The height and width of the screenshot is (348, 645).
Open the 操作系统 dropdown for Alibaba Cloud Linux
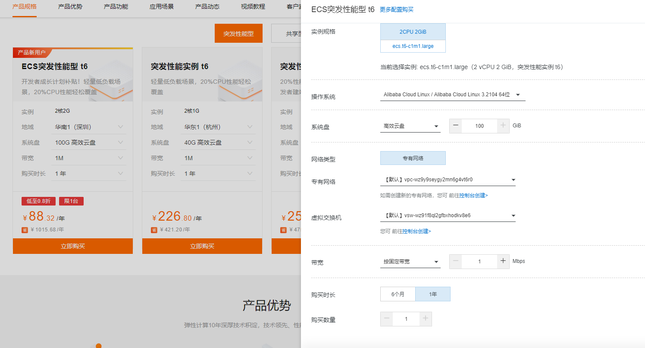452,94
